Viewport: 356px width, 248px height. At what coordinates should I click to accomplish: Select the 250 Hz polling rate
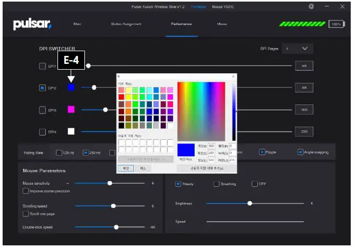(85, 152)
